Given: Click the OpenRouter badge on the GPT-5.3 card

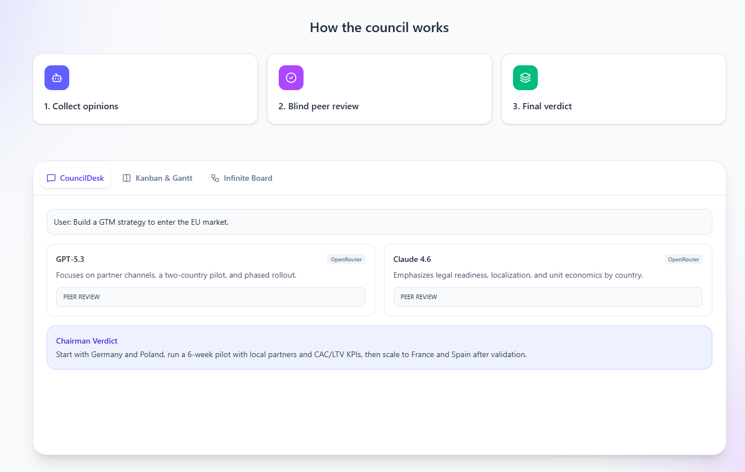Looking at the screenshot, I should point(346,259).
